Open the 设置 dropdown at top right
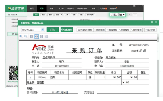This screenshot has width=163, height=101. [x=135, y=6]
